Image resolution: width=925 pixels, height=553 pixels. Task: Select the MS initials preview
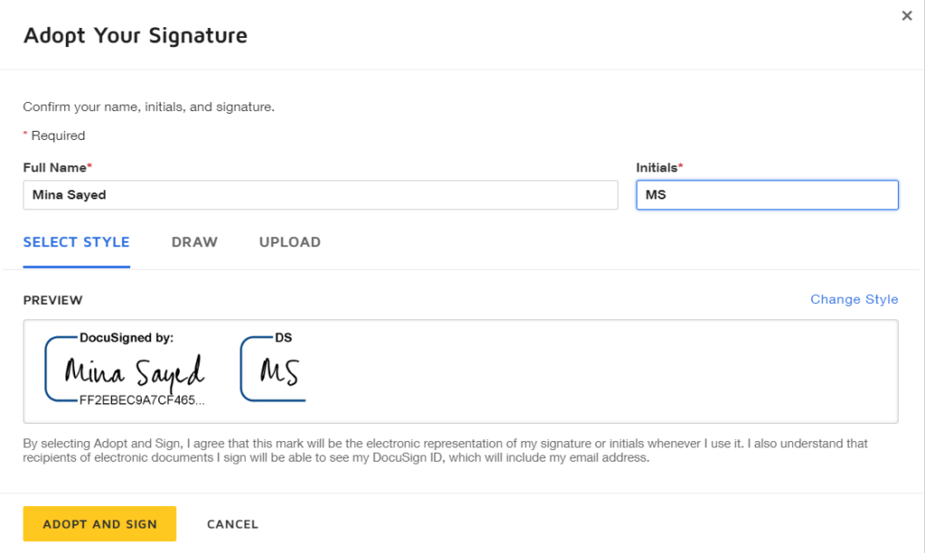click(273, 369)
